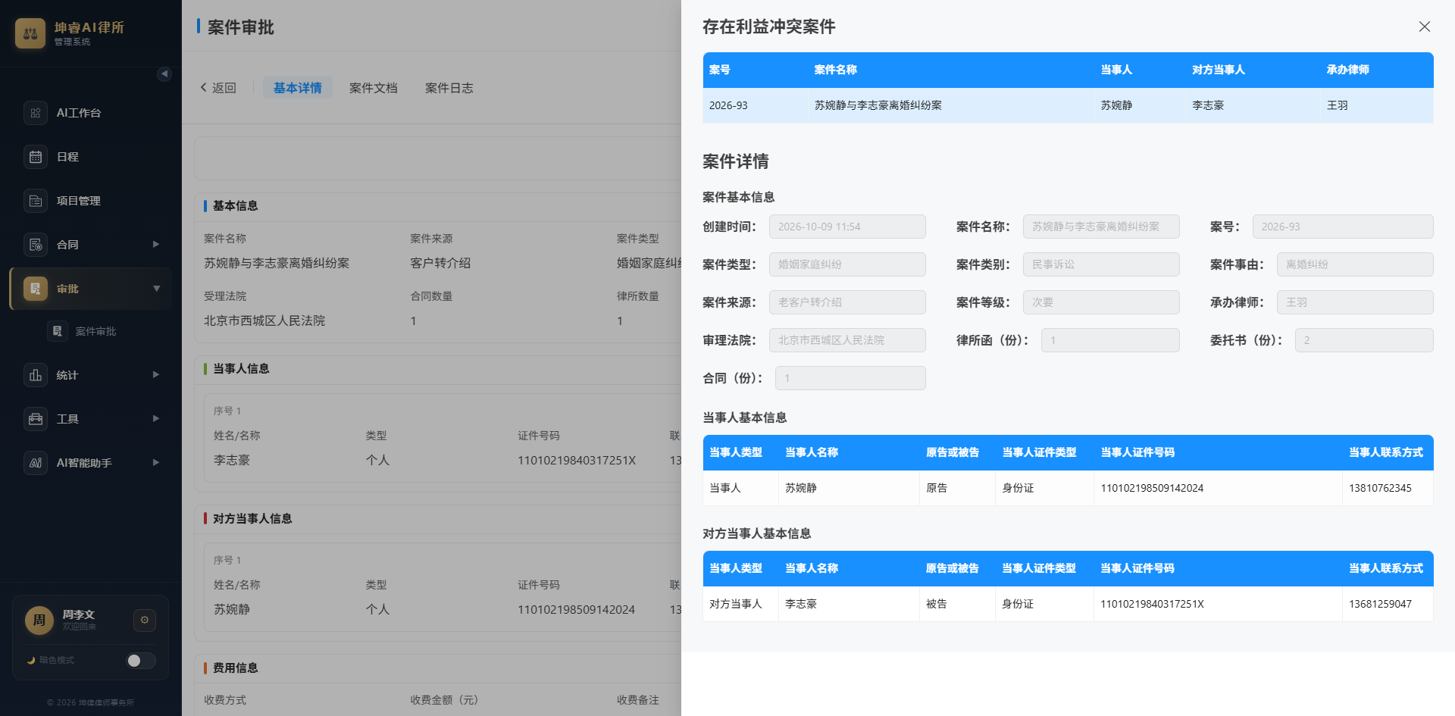
Task: Expand the 工具 submenu arrow
Action: tap(156, 419)
